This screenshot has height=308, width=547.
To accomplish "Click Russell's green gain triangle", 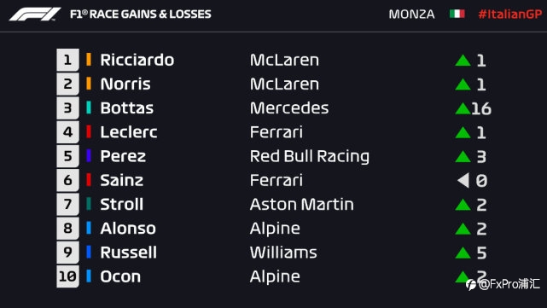I will (x=463, y=253).
